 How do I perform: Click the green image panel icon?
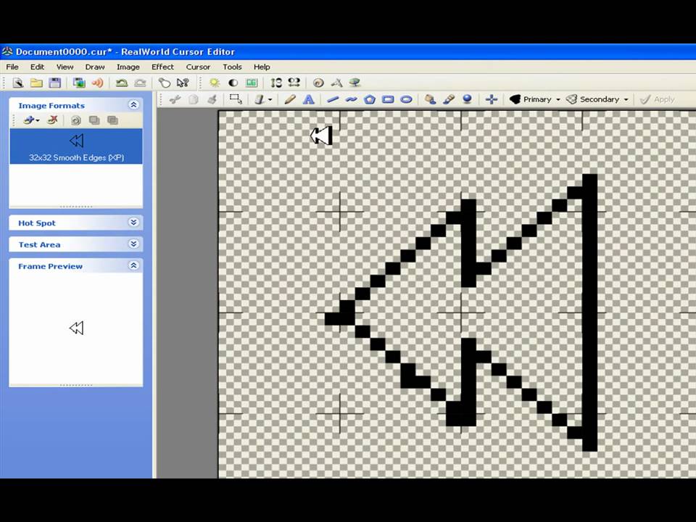pyautogui.click(x=252, y=83)
